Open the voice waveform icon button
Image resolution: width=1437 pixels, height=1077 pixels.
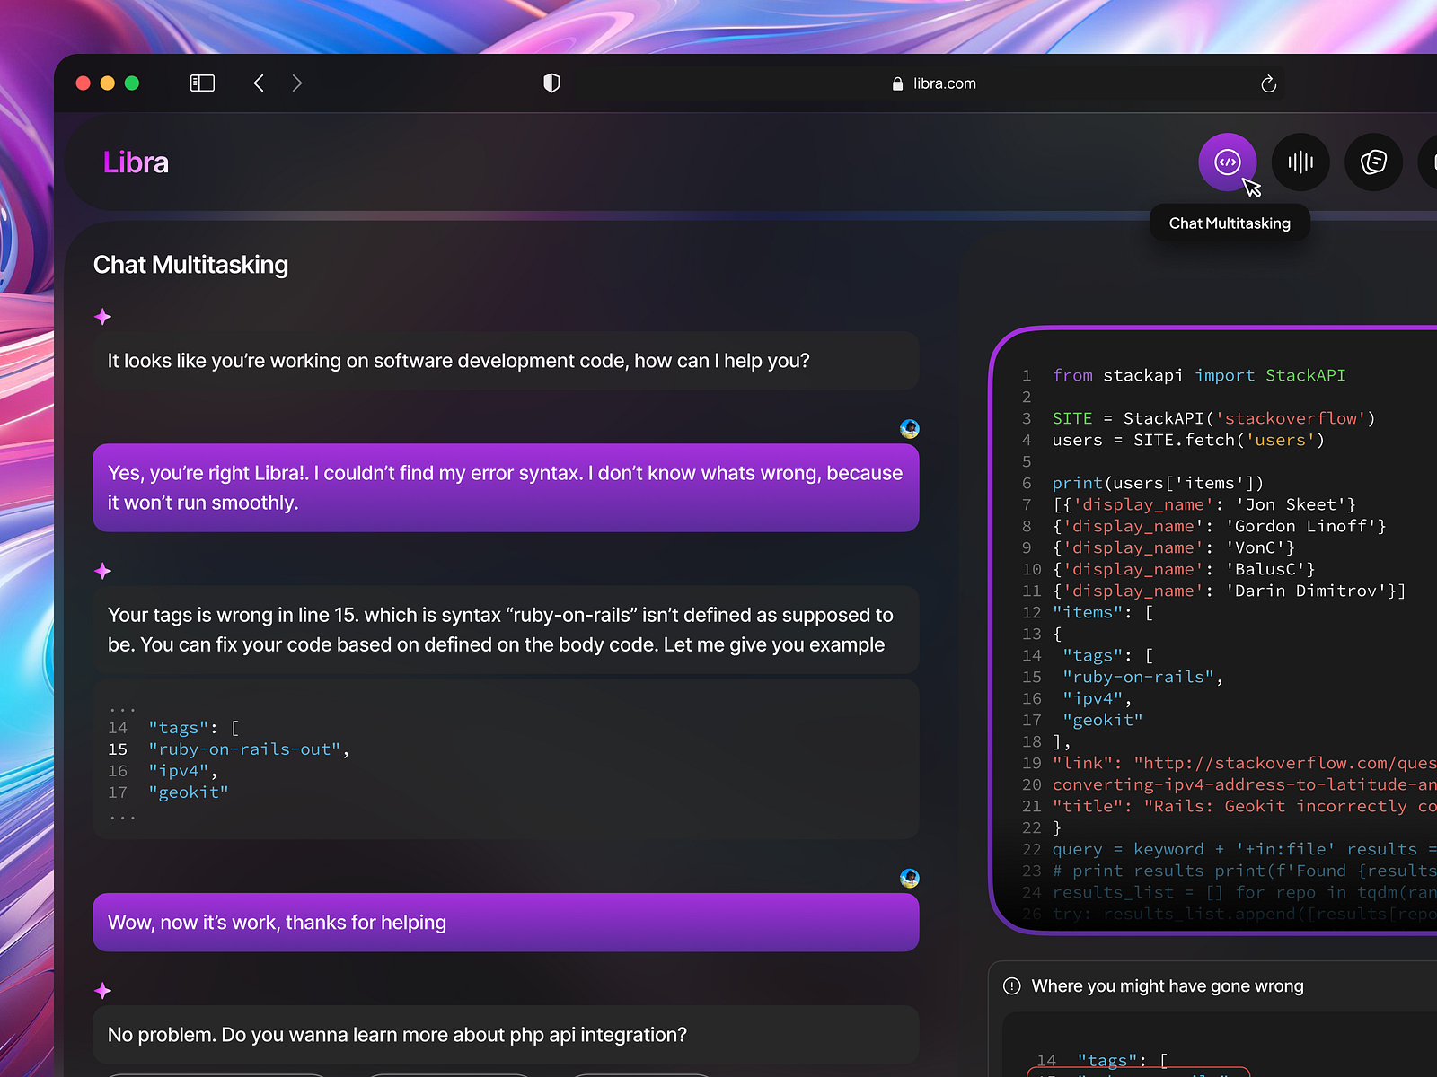[x=1300, y=162]
